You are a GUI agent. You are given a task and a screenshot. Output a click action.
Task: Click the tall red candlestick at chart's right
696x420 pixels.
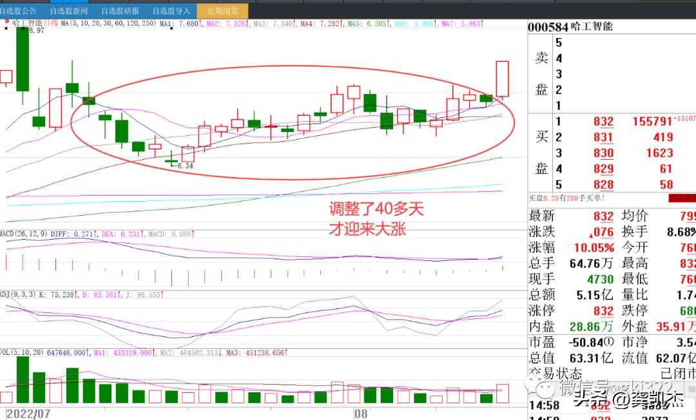coord(502,79)
